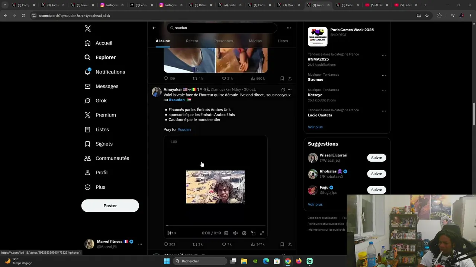Open more options on Amuyakar's post

click(x=289, y=90)
